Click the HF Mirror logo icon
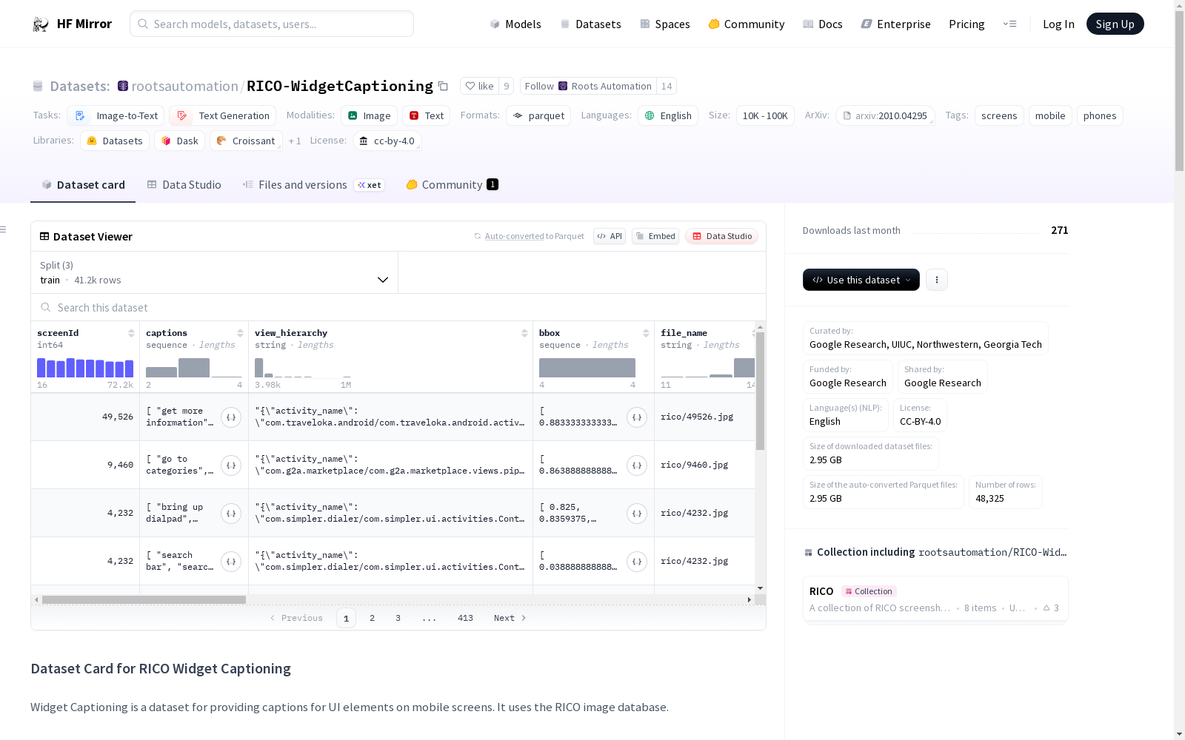Image resolution: width=1185 pixels, height=740 pixels. pyautogui.click(x=41, y=24)
